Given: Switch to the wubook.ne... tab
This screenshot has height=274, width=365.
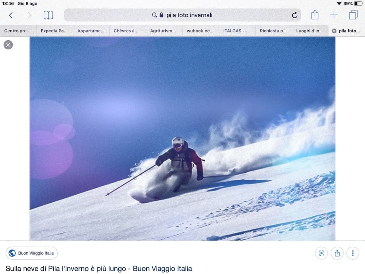Looking at the screenshot, I should (x=201, y=31).
